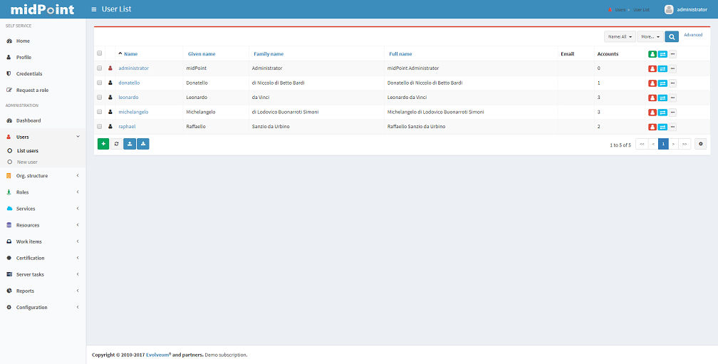The image size is (718, 364).
Task: Click the Advanced search link
Action: point(692,35)
